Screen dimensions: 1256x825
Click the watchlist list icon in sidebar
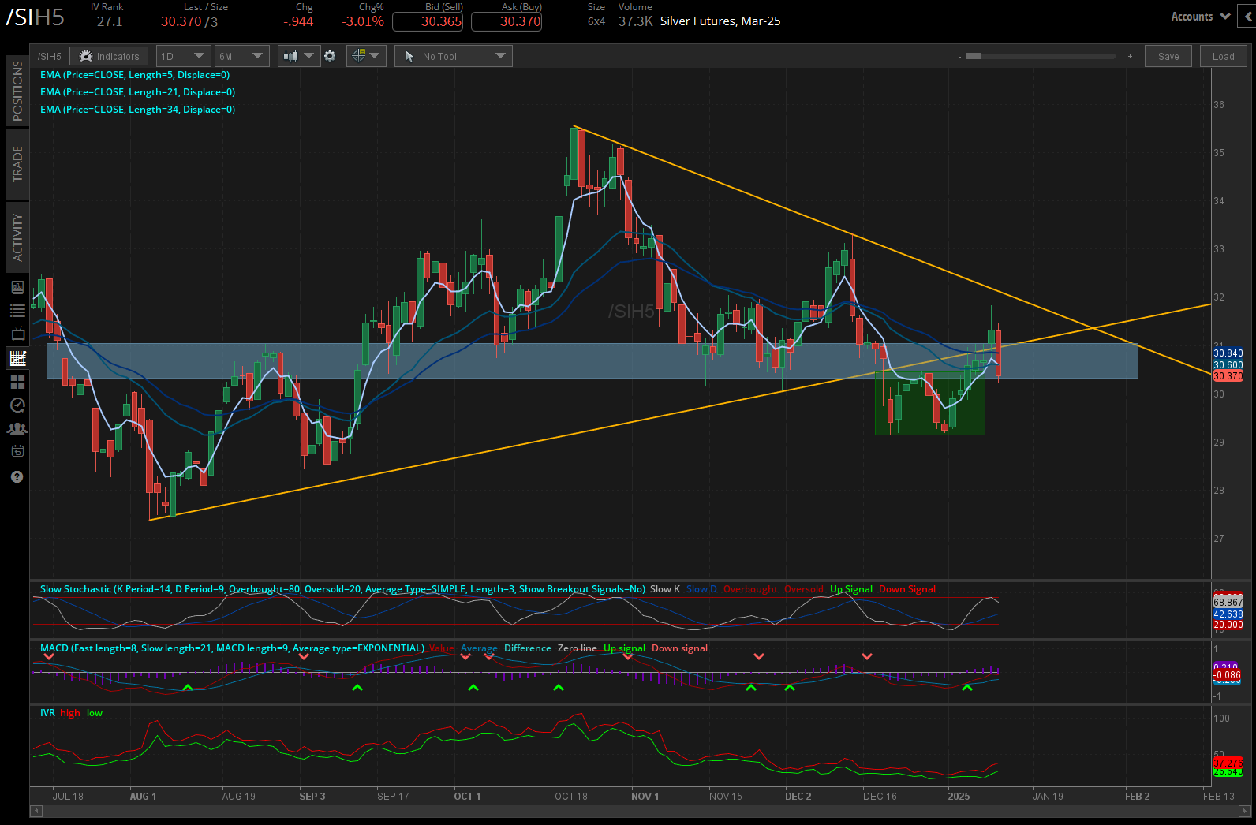pos(17,311)
